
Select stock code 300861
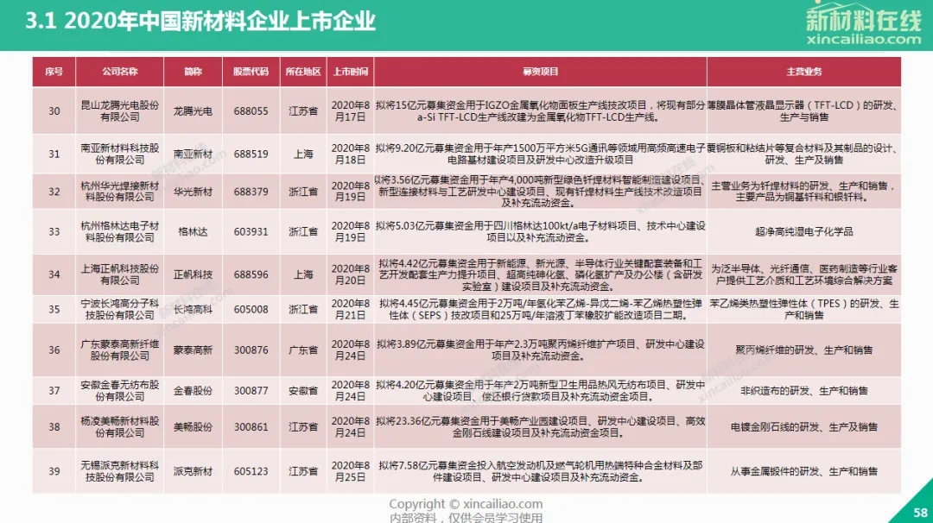(x=251, y=426)
